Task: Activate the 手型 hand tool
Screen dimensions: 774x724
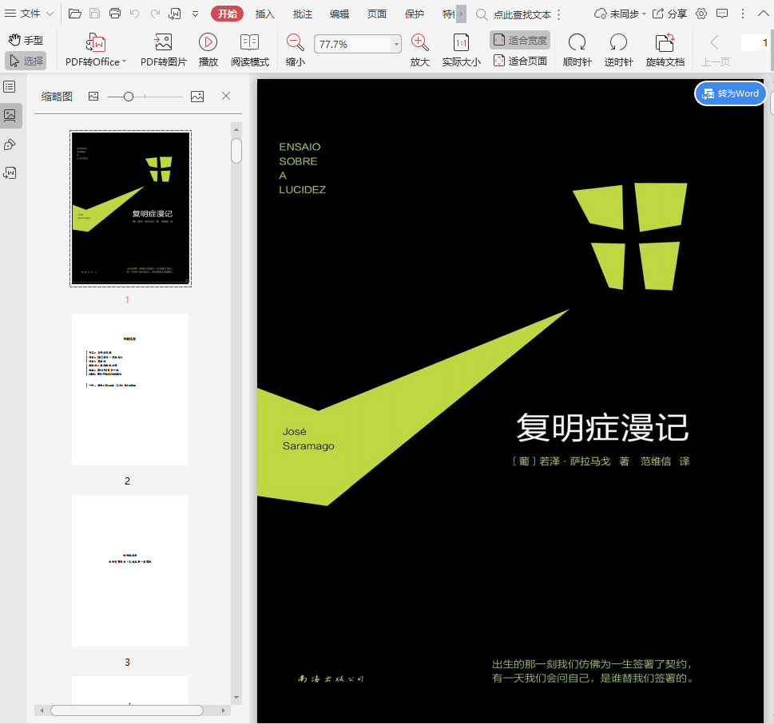Action: 26,40
